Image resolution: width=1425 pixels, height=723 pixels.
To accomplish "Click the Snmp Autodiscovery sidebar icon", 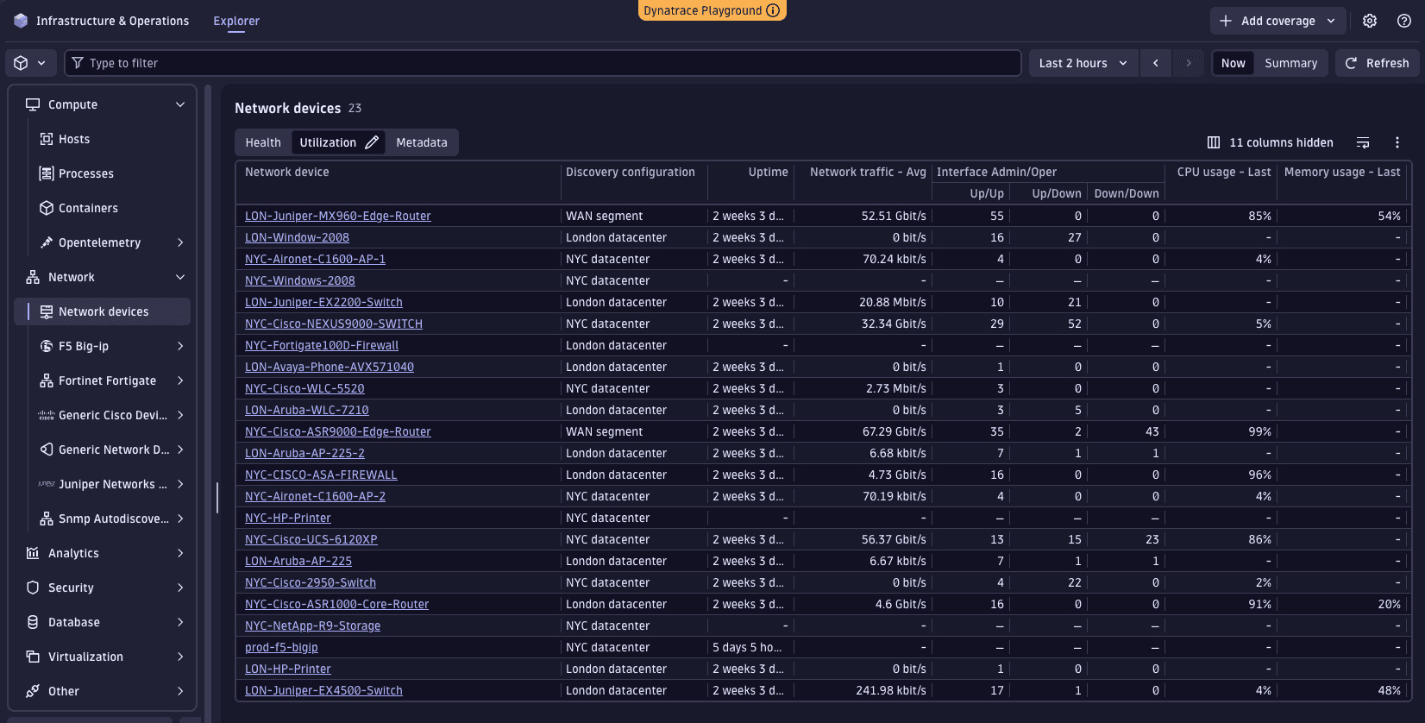I will pos(47,519).
